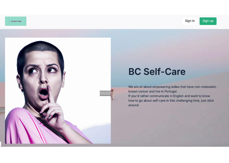Click the line ending with just stick

171,101
